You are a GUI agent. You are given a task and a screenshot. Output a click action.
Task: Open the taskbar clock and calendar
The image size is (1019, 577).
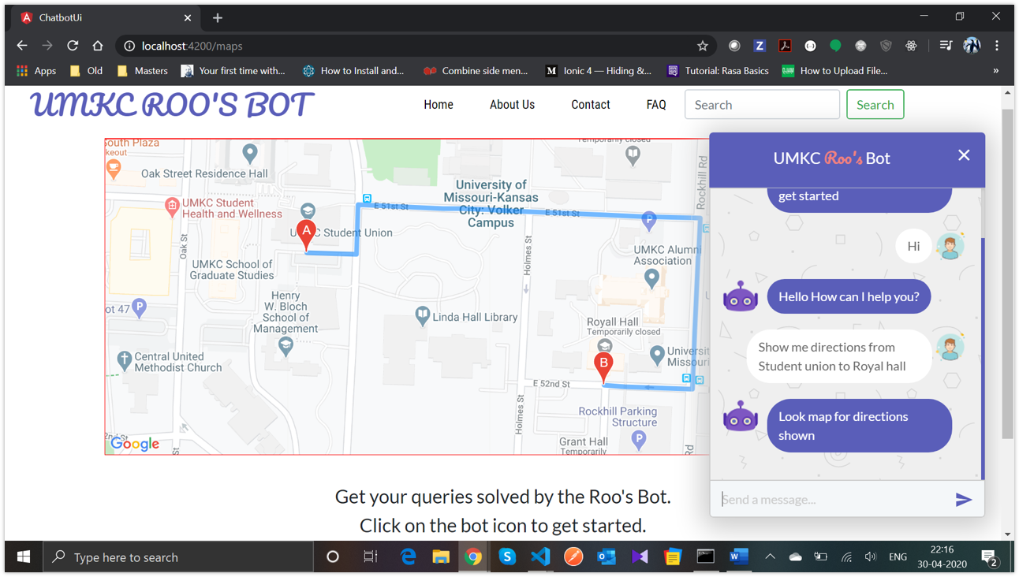942,557
